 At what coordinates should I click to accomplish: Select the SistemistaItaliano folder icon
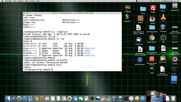(152, 49)
